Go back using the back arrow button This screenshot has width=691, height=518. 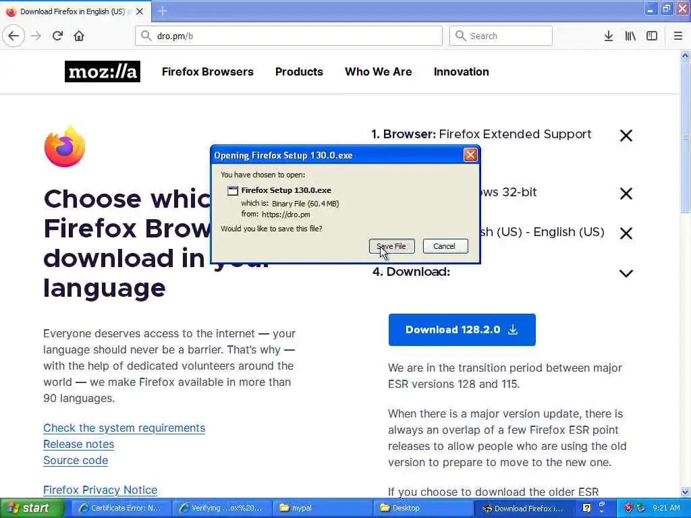pyautogui.click(x=13, y=36)
